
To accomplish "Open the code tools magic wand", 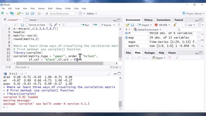I will click(x=56, y=25).
